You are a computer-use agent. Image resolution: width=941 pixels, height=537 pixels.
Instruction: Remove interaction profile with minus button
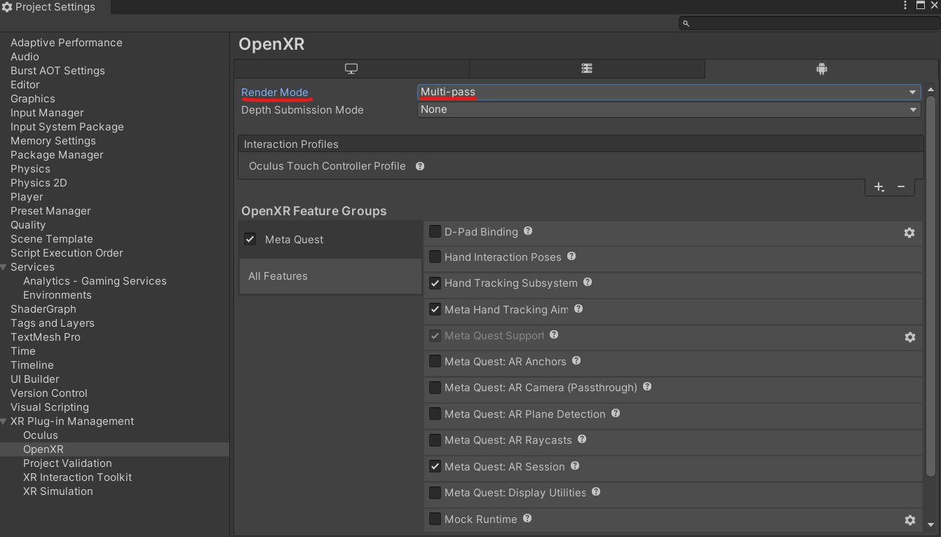901,186
